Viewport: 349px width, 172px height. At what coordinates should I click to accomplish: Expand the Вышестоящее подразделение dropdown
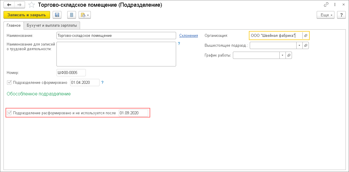300,46
